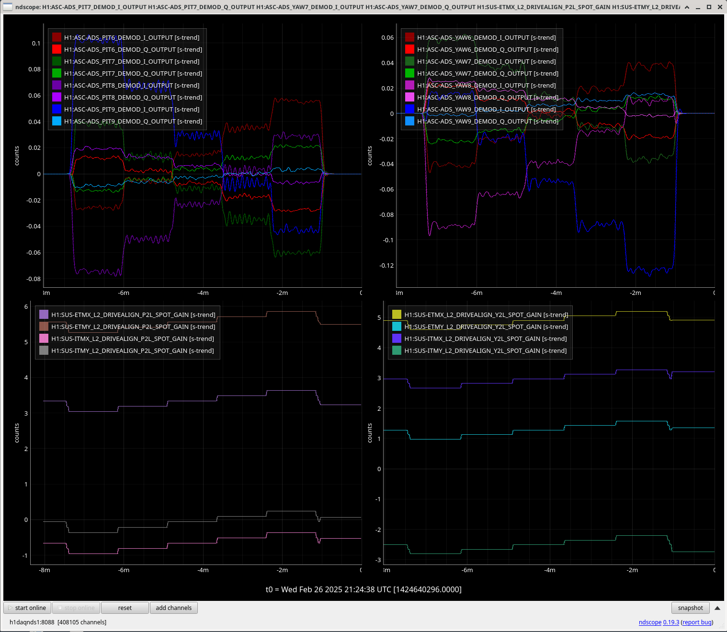Click YAW6_DEMOD_Q_OUTPUT red legend swatch
Screen dimensions: 727x632
(x=409, y=49)
